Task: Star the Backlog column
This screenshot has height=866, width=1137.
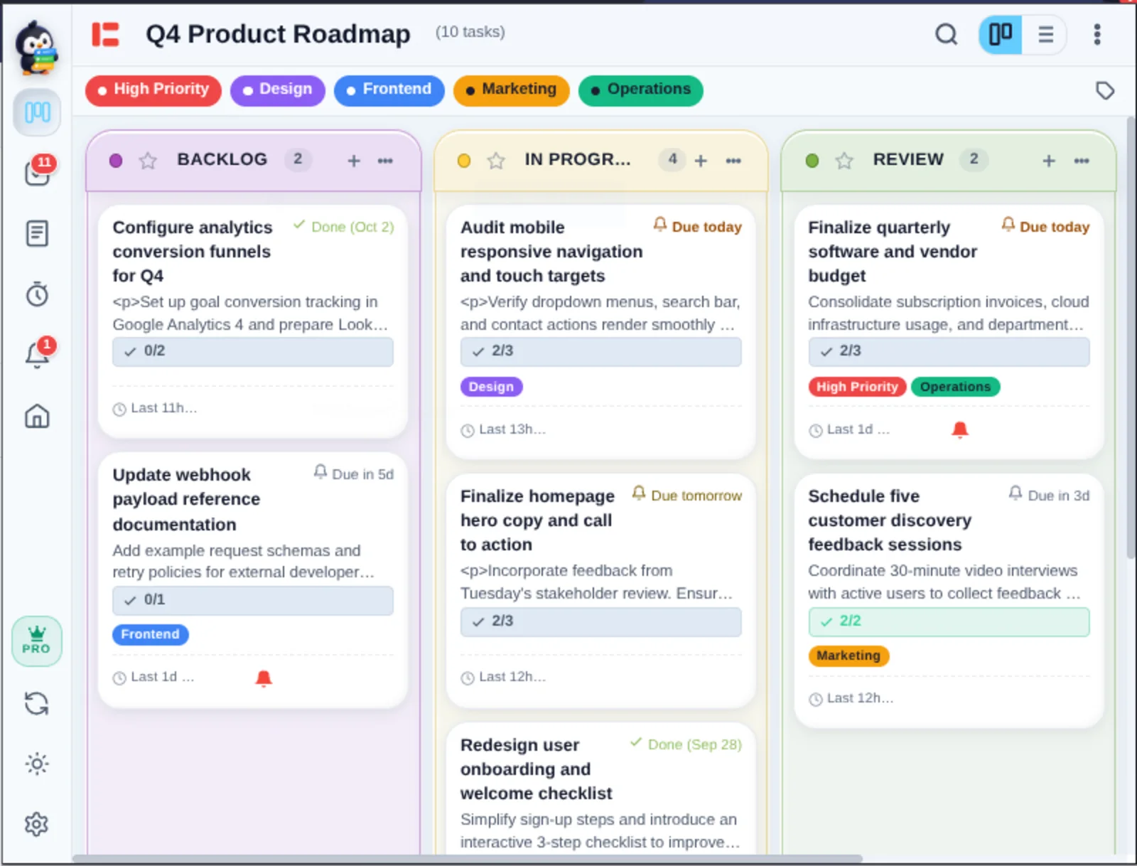Action: (148, 161)
